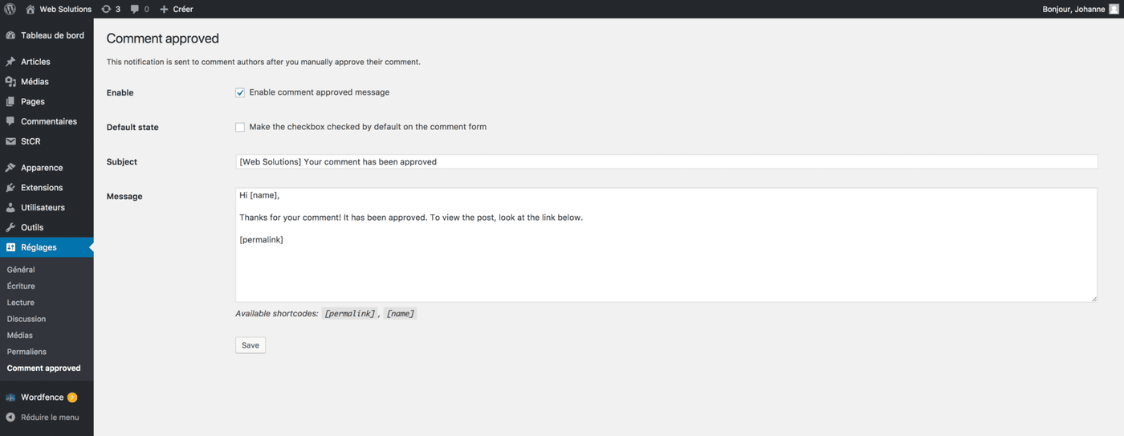
Task: Click the [permalink] shortcode tag
Action: click(349, 314)
